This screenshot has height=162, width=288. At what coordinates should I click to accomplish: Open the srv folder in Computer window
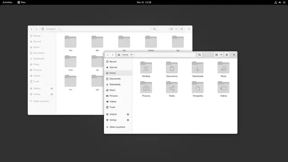tap(71, 81)
